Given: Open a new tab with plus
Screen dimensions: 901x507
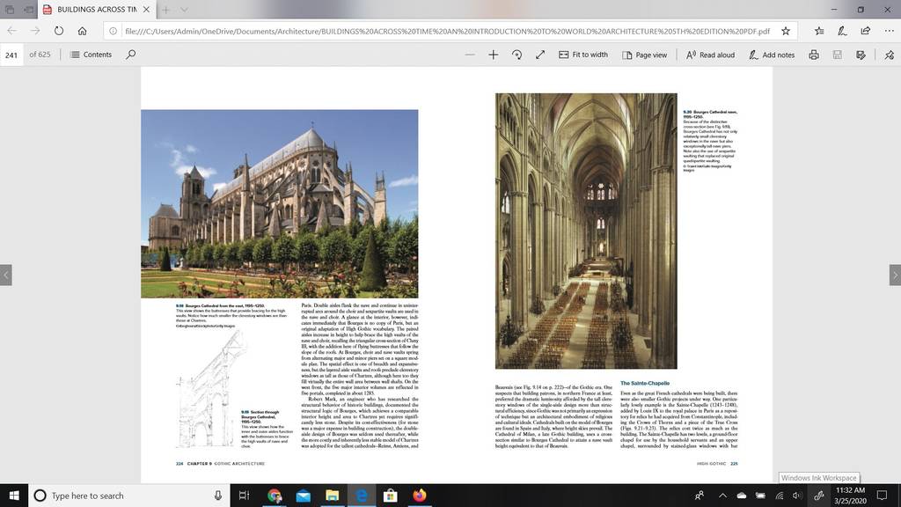Looking at the screenshot, I should (x=165, y=9).
